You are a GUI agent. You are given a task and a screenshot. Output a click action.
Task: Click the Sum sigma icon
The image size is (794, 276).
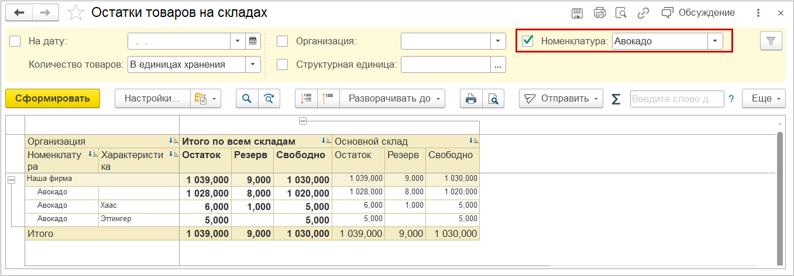tap(616, 99)
